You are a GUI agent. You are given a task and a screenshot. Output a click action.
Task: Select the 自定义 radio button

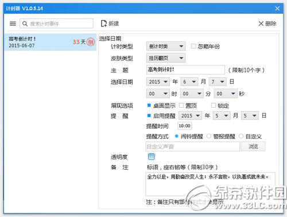click(241, 136)
